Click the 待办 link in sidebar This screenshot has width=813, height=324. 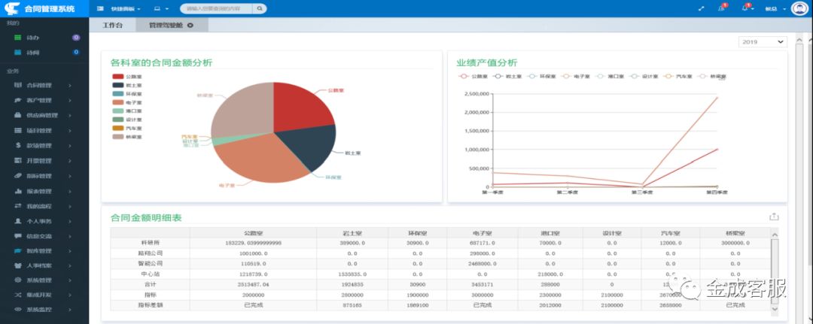32,38
